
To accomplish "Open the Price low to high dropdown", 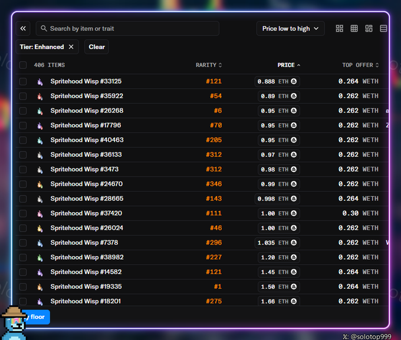I will (x=291, y=28).
